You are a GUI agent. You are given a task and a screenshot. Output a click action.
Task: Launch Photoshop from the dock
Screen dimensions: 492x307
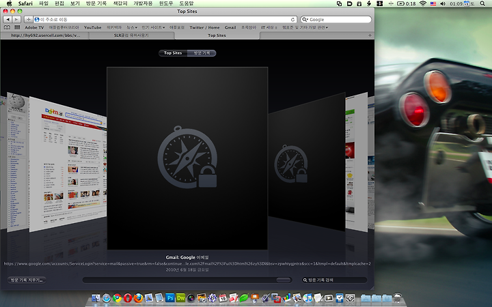tap(170, 297)
